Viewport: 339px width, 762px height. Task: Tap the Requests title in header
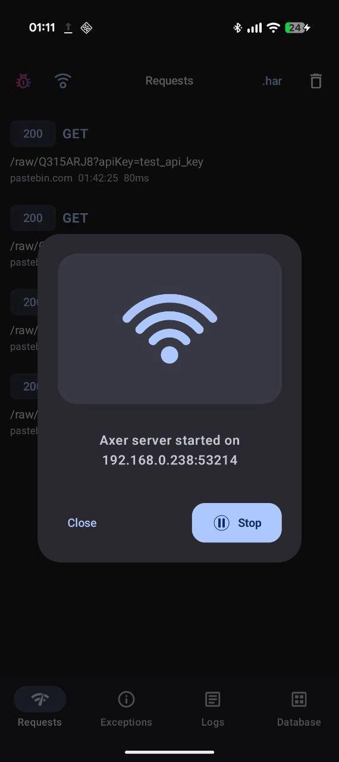169,81
